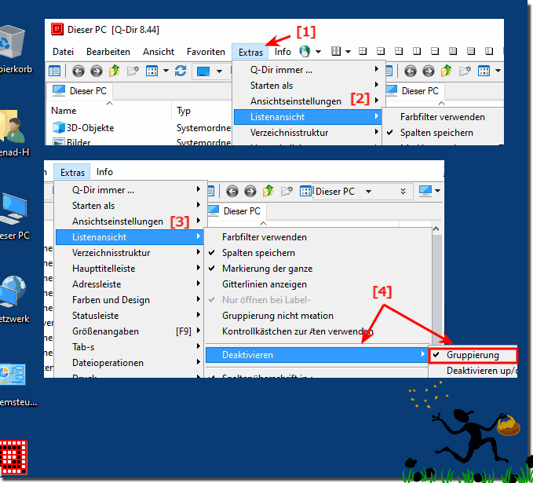Viewport: 533px width, 483px height.
Task: Select the four vertical columns layout icon
Action: (453, 51)
